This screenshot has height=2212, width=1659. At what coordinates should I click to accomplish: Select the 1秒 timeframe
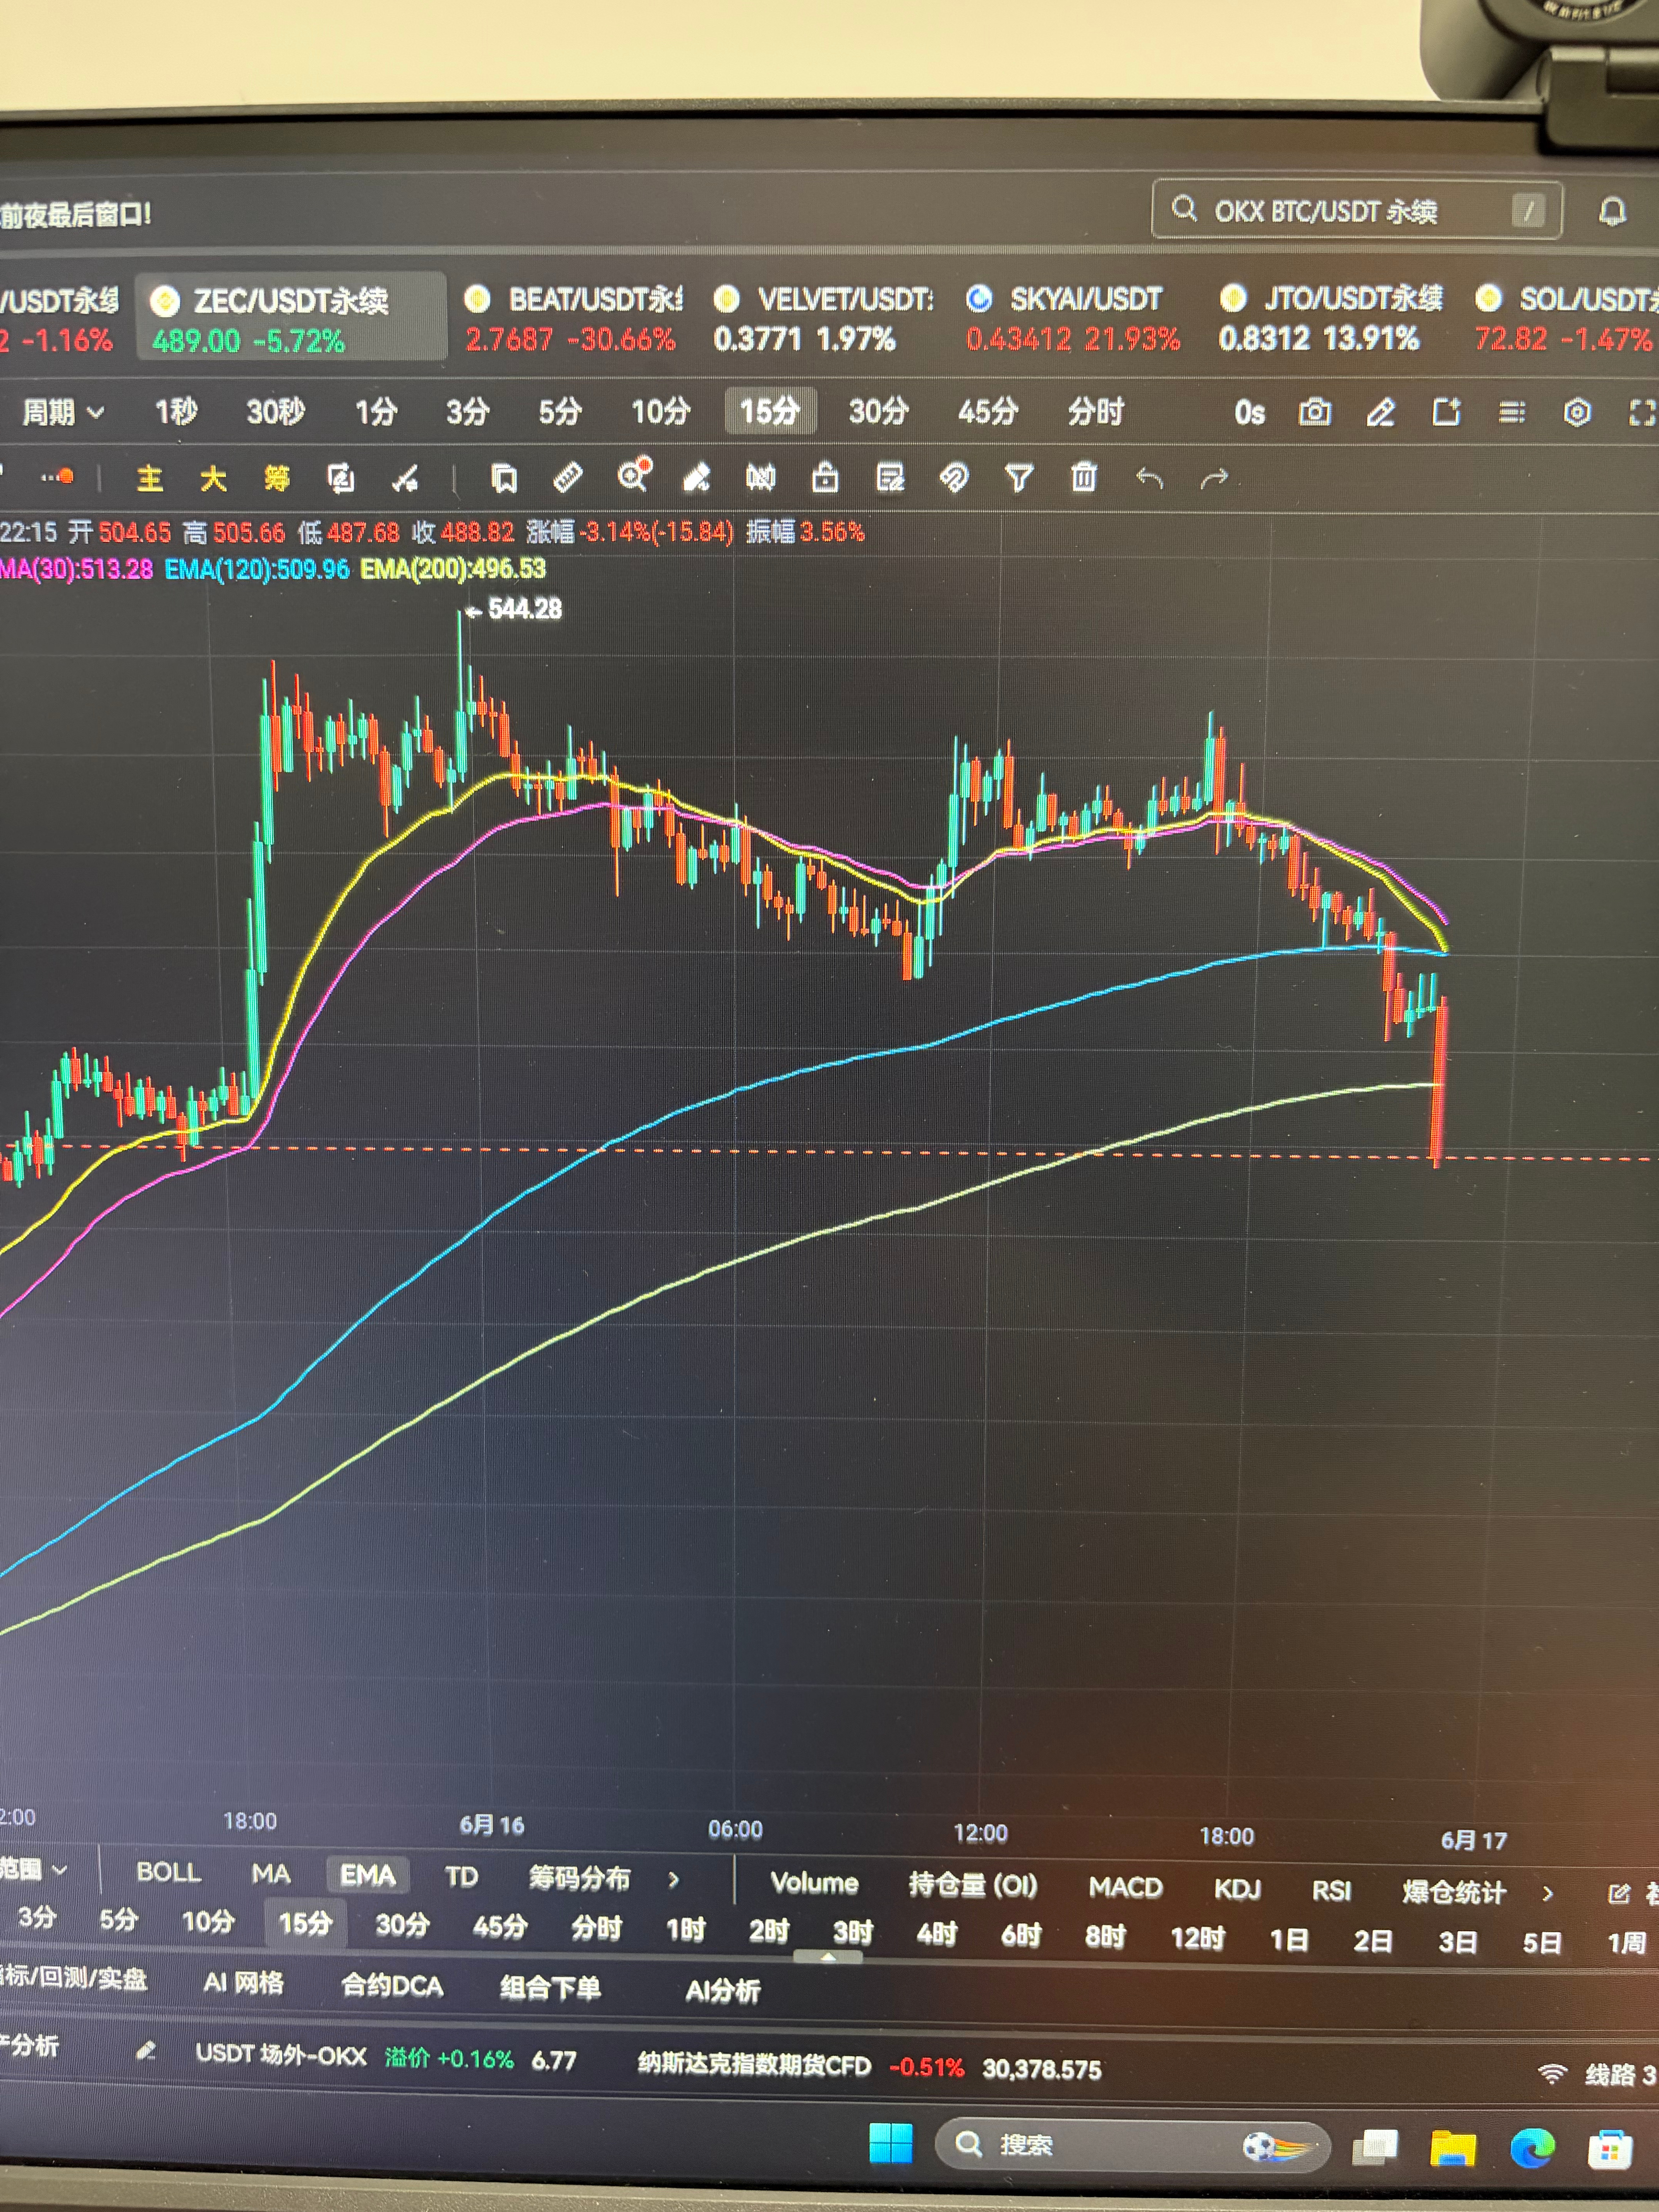176,411
